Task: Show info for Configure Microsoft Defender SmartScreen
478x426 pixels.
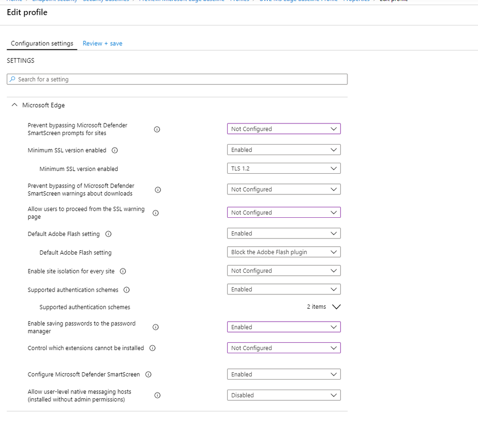Action: pos(148,374)
